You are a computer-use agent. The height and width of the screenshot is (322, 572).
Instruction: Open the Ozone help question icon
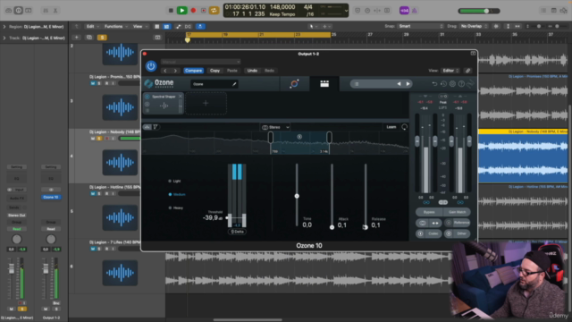pos(461,84)
